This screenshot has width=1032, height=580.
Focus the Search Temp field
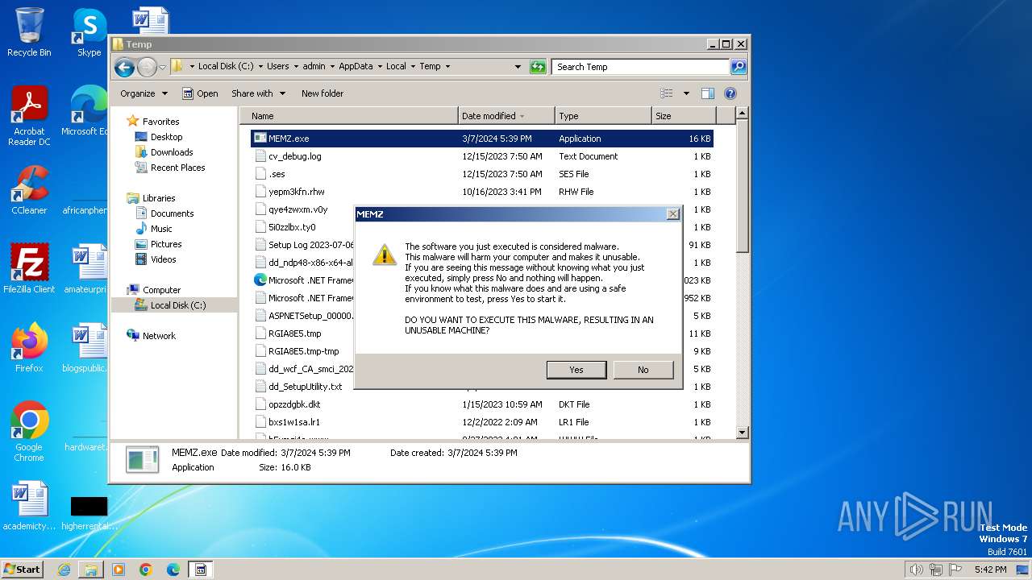pyautogui.click(x=641, y=67)
